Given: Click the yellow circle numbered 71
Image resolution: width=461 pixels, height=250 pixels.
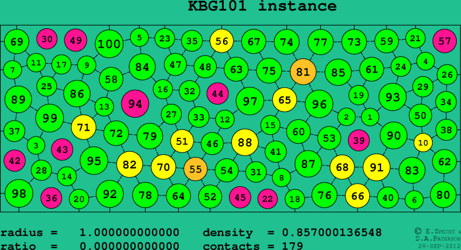Looking at the screenshot, I should (x=83, y=127).
